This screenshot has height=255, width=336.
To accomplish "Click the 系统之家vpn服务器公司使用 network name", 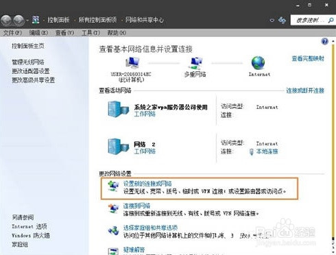I will coord(171,107).
